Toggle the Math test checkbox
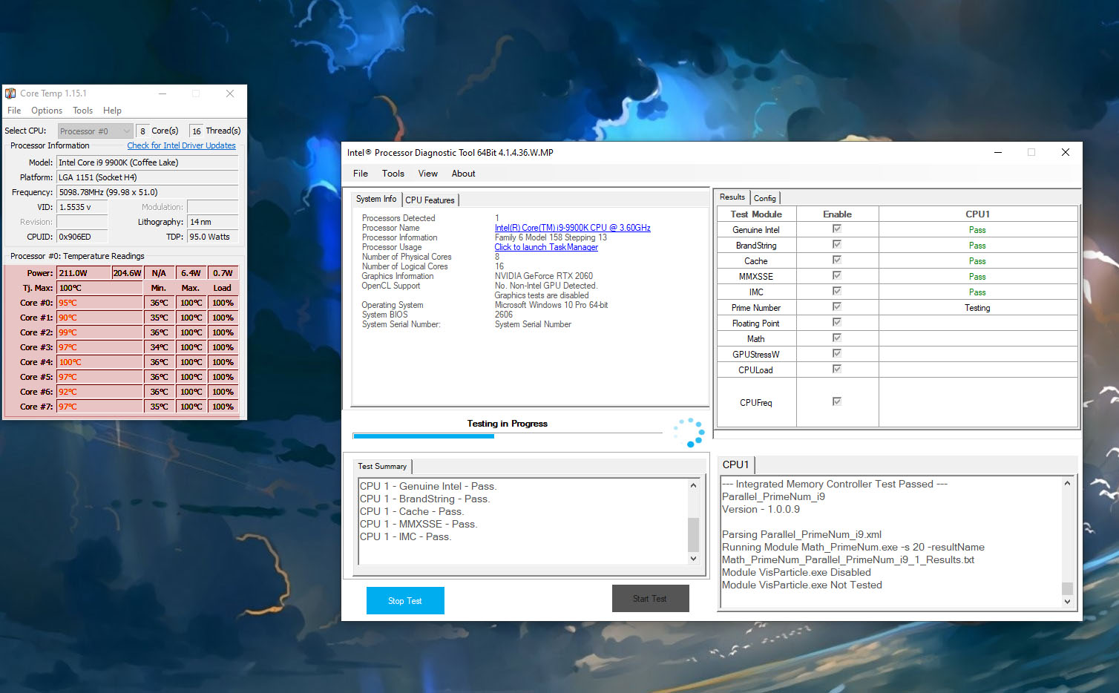Image resolution: width=1119 pixels, height=693 pixels. 837,338
